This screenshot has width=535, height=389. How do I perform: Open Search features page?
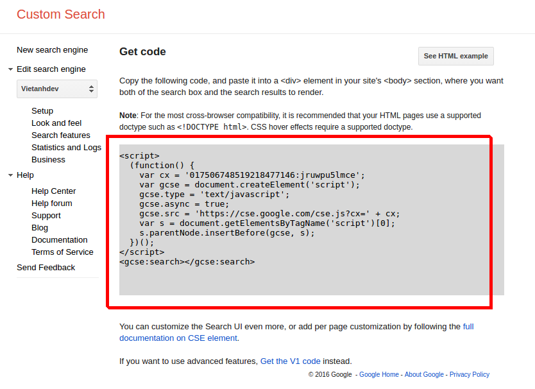[x=61, y=135]
